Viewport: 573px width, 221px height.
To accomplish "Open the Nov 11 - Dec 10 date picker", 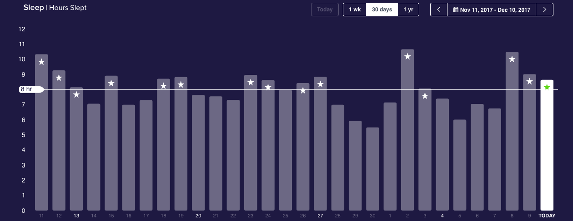I will [492, 10].
